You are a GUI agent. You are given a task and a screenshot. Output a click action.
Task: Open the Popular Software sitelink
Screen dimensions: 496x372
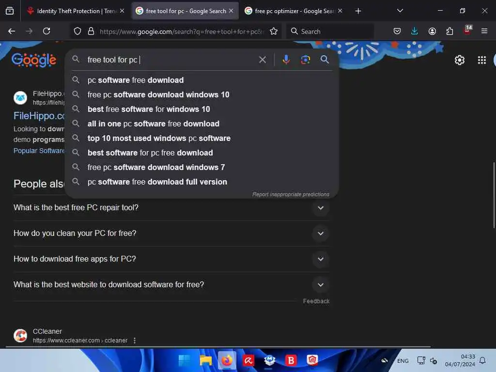click(x=39, y=151)
